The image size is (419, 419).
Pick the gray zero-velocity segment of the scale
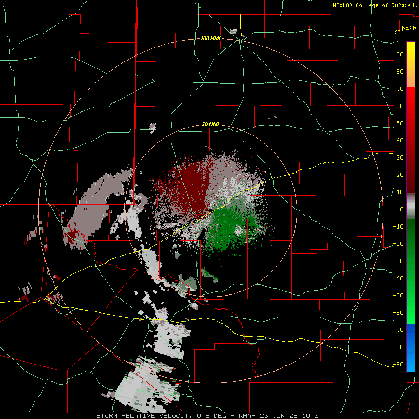(411, 206)
